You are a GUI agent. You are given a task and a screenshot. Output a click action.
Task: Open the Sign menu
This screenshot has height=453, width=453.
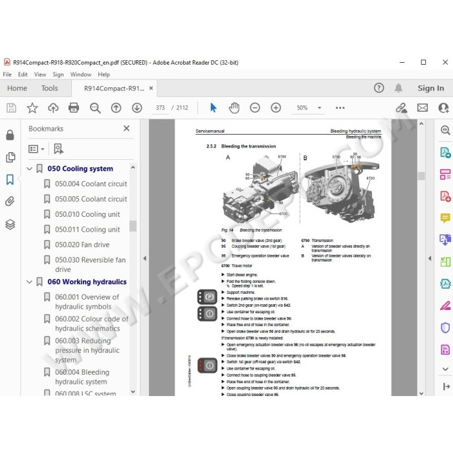click(58, 74)
